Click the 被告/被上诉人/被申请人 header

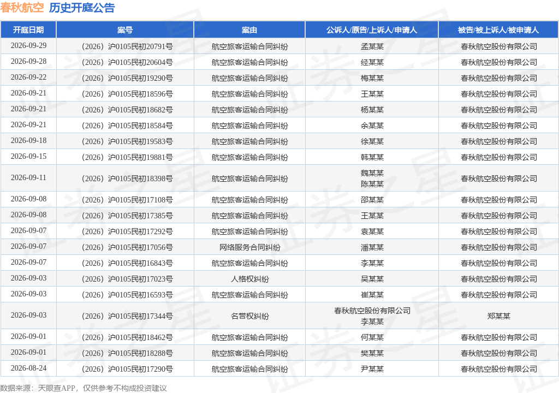[x=498, y=30]
